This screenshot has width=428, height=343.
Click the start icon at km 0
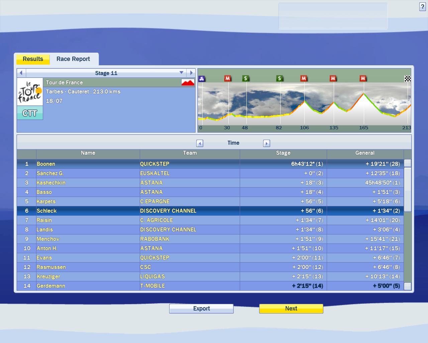tap(202, 79)
